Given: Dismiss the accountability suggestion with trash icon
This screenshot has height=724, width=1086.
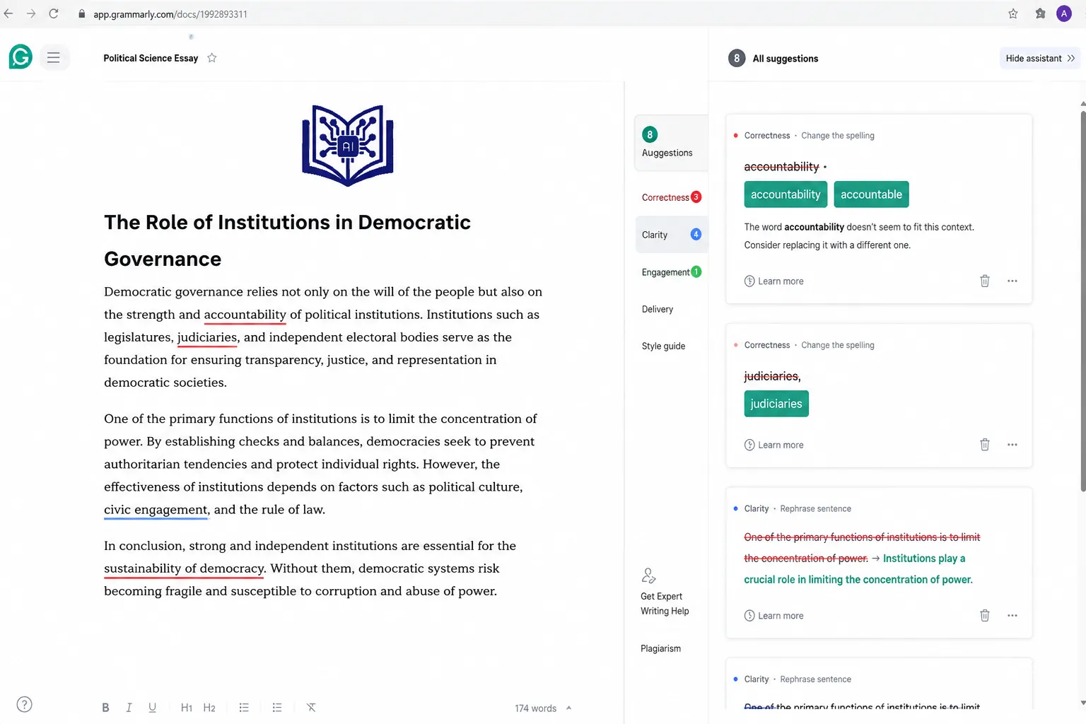Looking at the screenshot, I should click(985, 281).
